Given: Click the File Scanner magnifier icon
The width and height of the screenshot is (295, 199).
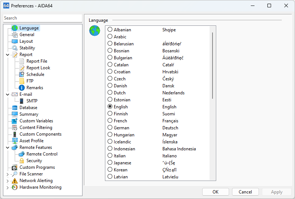Looking at the screenshot, I should pyautogui.click(x=15, y=174).
